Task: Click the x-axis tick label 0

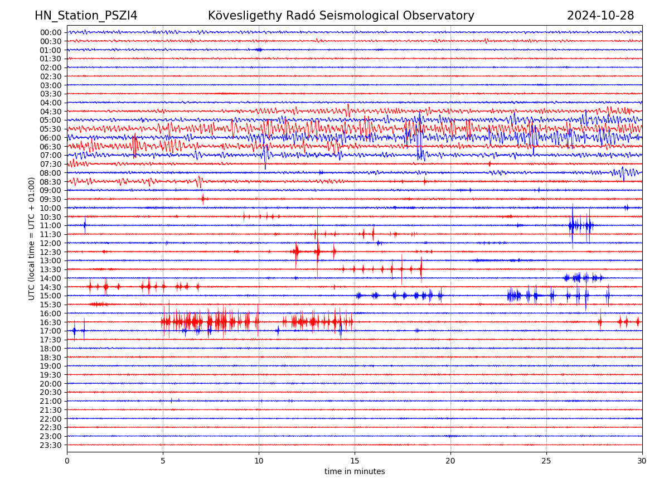Action: pyautogui.click(x=67, y=461)
